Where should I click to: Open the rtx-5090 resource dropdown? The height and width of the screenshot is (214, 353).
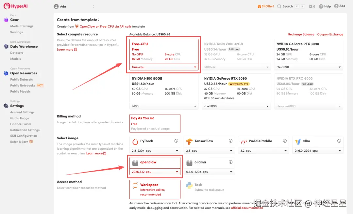coord(236,106)
